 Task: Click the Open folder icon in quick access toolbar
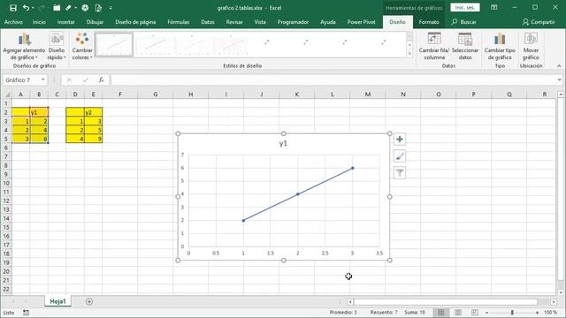(57, 8)
